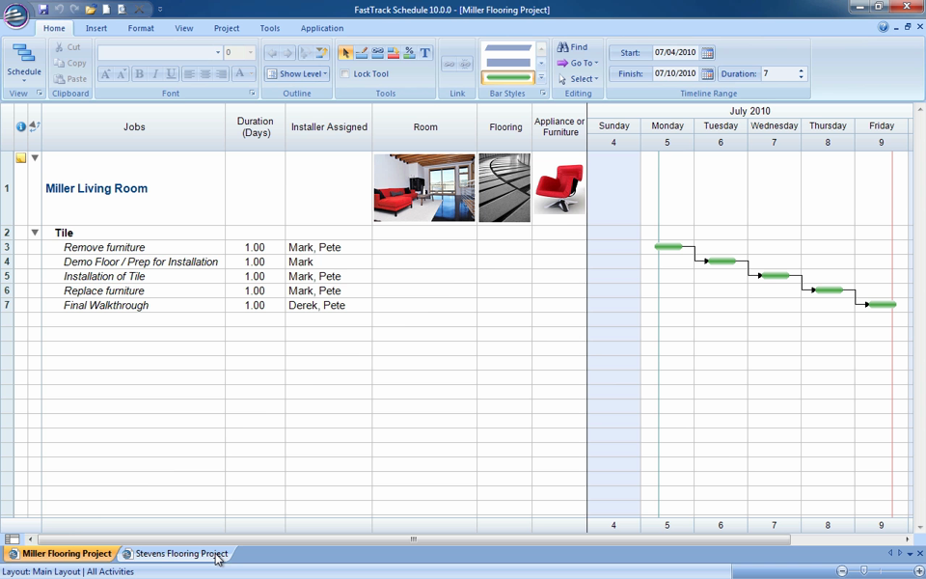Open the font size dropdown
Viewport: 926px width, 579px height.
click(251, 52)
